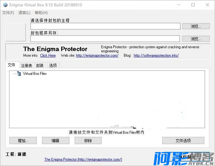The width and height of the screenshot is (215, 166).
Task: Open the 帮助(H) menu
Action: coord(41,13)
